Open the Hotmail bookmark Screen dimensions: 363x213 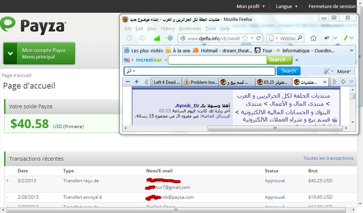[223, 51]
